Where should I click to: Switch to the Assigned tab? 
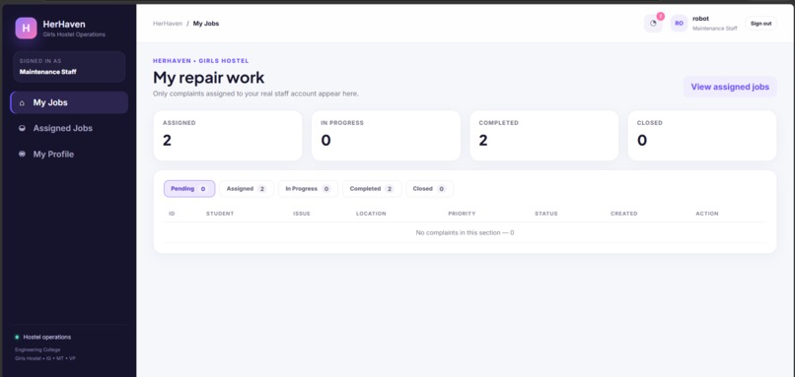tap(247, 189)
